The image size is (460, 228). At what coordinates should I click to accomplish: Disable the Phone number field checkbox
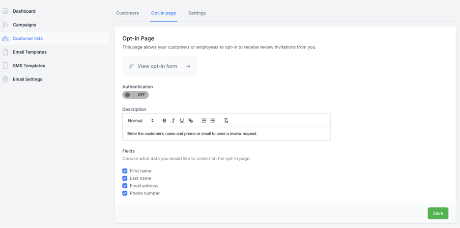click(x=125, y=193)
